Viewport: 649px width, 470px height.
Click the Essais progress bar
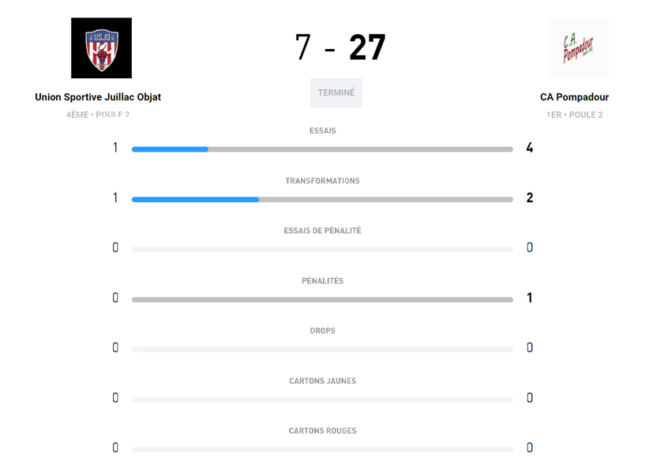[322, 149]
